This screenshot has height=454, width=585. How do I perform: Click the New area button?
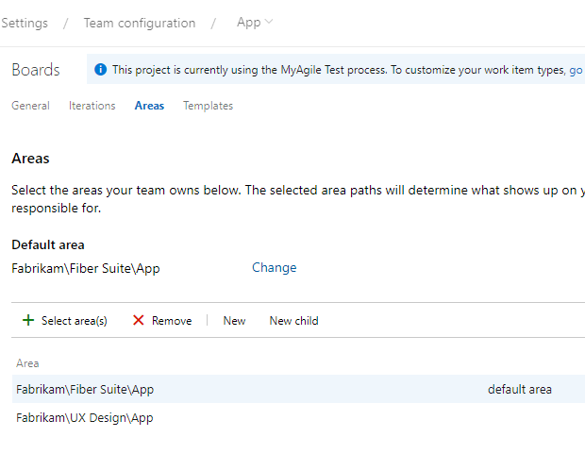coord(234,321)
